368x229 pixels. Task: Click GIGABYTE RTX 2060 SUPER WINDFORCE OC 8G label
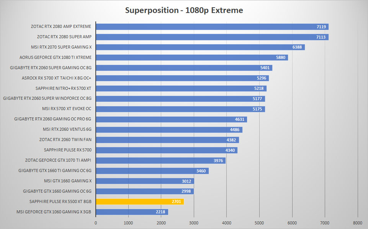click(47, 99)
